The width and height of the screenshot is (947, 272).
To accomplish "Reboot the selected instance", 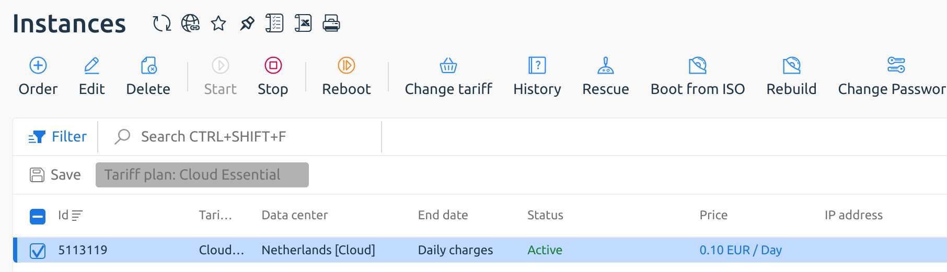I will tap(347, 77).
